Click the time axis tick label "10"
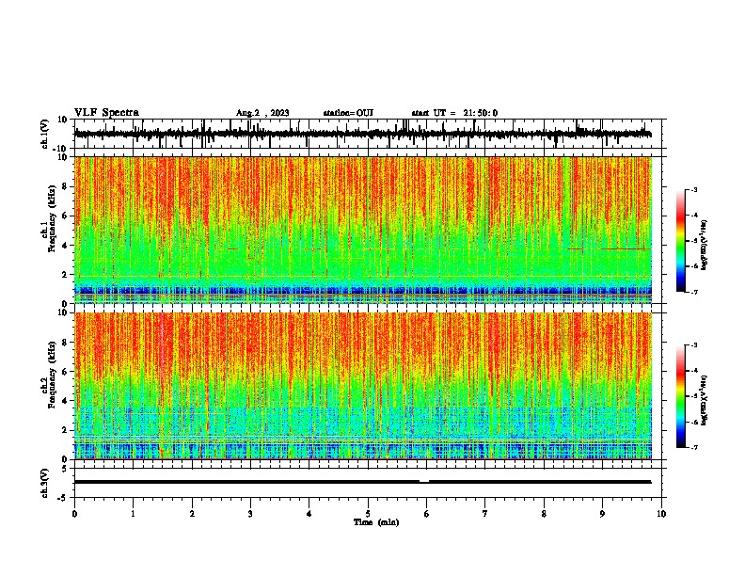 tap(661, 514)
